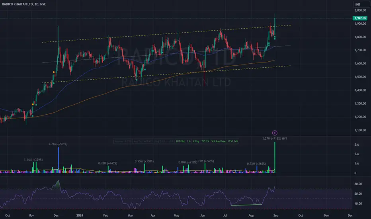Click the 3.27M (+715%) HV1 volume label

274,139
